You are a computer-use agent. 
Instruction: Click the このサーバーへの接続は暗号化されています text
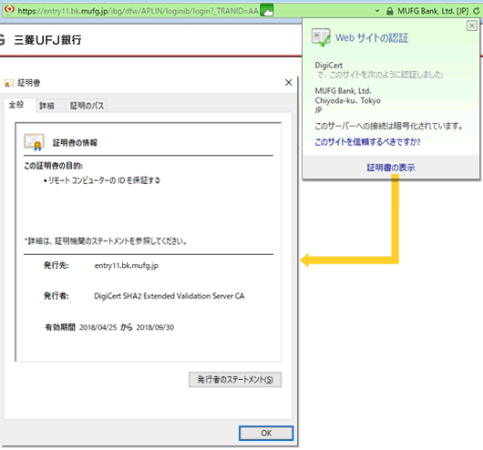[x=389, y=126]
